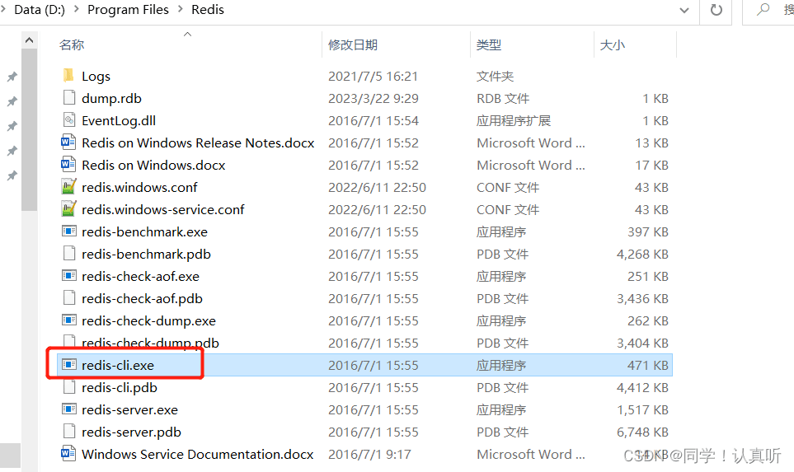Viewport: 794px width, 472px height.
Task: Open the address bar history dropdown
Action: 684,10
